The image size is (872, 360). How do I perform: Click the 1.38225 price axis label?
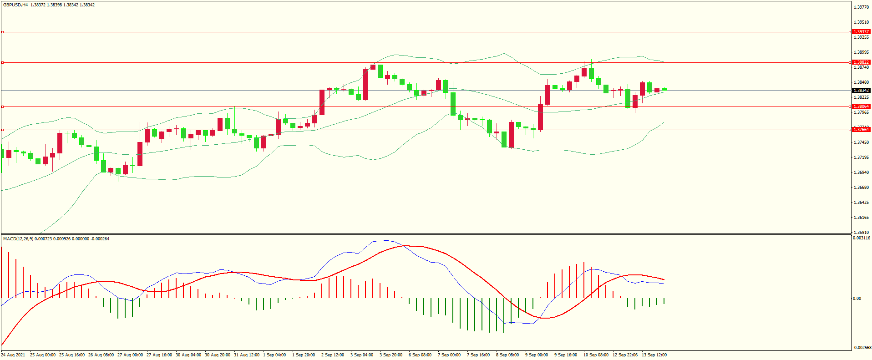click(x=861, y=97)
